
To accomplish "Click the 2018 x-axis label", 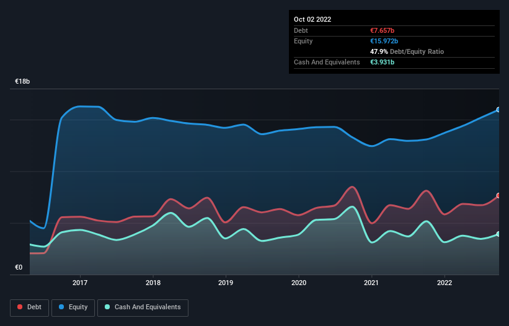I will [x=153, y=283].
